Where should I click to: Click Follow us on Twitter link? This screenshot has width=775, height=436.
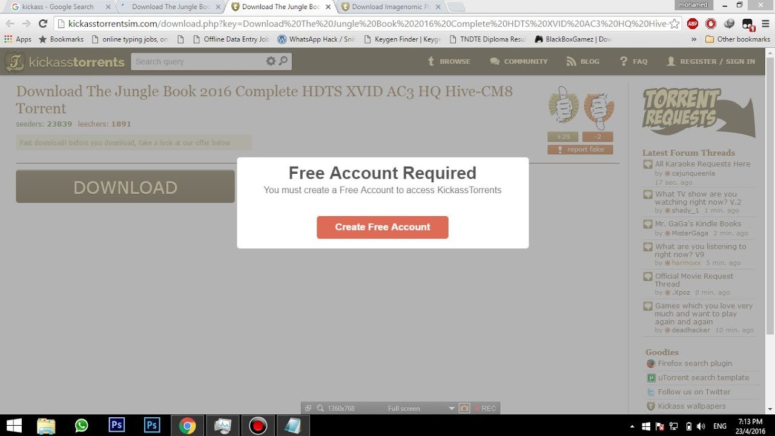(694, 392)
